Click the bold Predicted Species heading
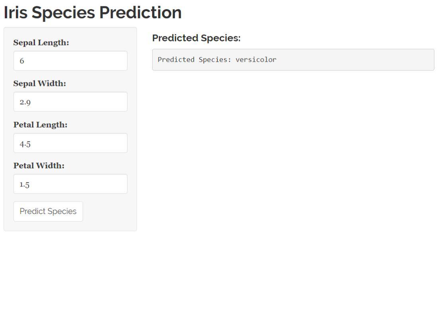Viewport: 438px width, 319px height. pos(196,38)
